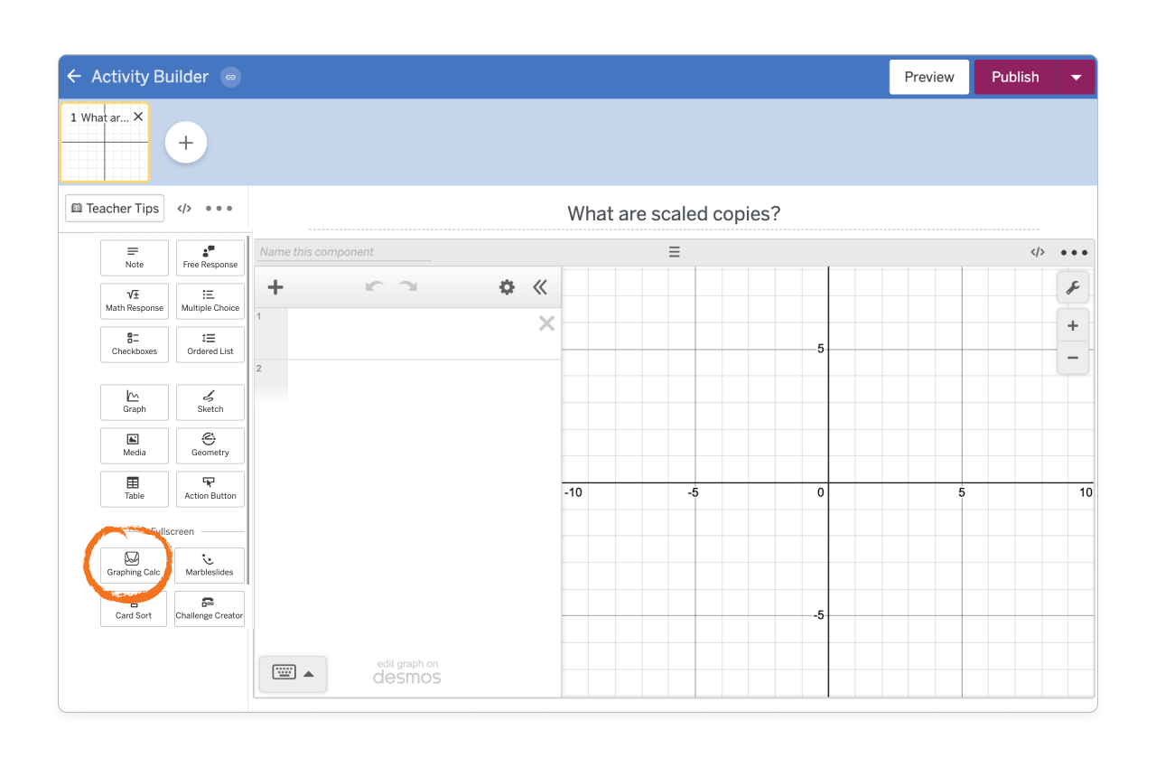Insert a Sketch component
Screen dimensions: 1156x767
point(210,401)
